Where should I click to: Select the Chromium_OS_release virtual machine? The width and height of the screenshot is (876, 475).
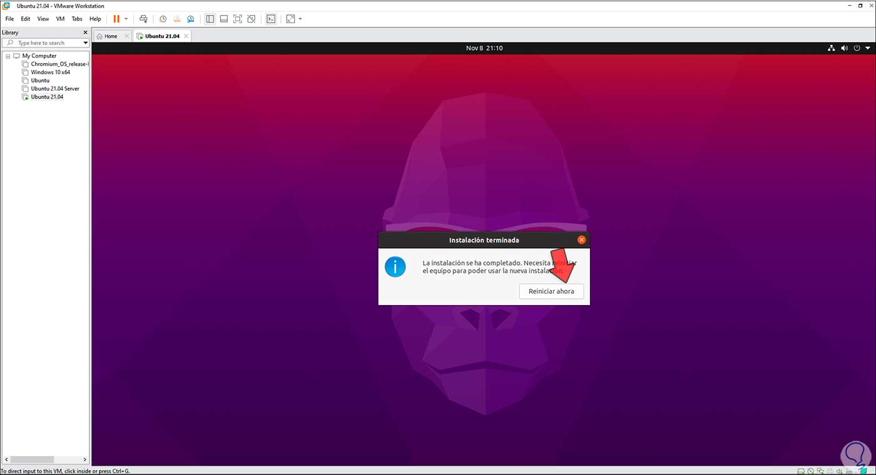click(60, 64)
